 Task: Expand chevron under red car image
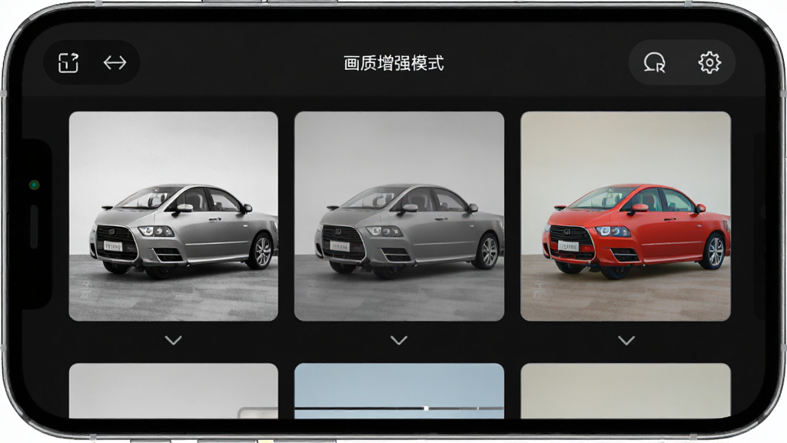(x=626, y=341)
